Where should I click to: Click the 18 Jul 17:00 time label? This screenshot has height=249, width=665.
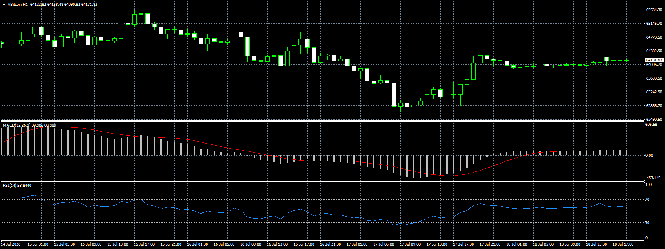[x=623, y=244]
